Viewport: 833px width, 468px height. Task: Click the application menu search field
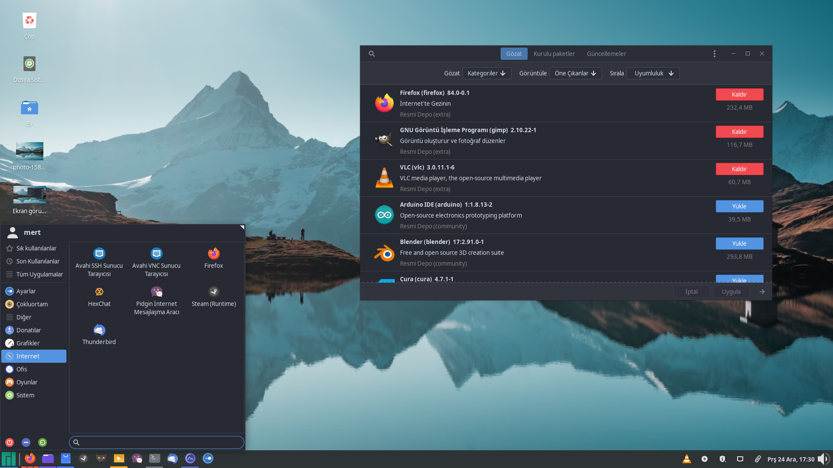[157, 442]
